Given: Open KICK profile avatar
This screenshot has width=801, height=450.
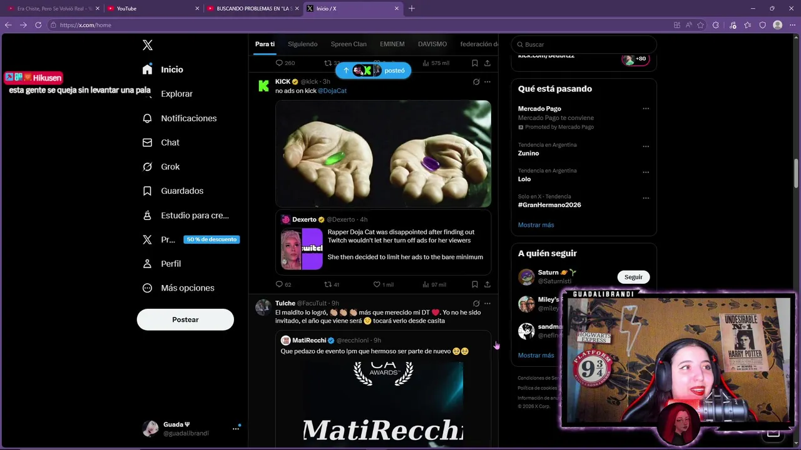Looking at the screenshot, I should coord(263,86).
